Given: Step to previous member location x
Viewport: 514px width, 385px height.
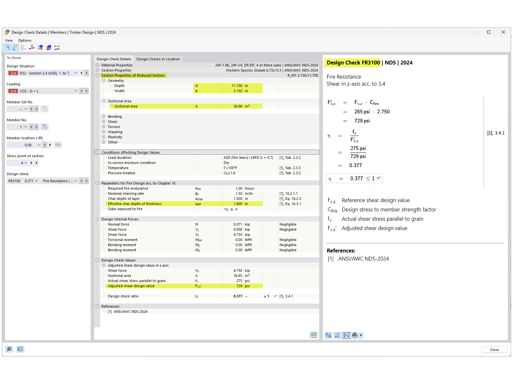Looking at the screenshot, I should coord(45,145).
